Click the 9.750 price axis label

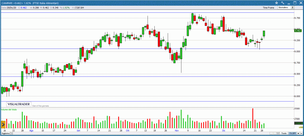(297, 18)
